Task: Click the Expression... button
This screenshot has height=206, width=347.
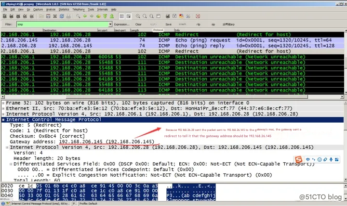Action: click(122, 25)
